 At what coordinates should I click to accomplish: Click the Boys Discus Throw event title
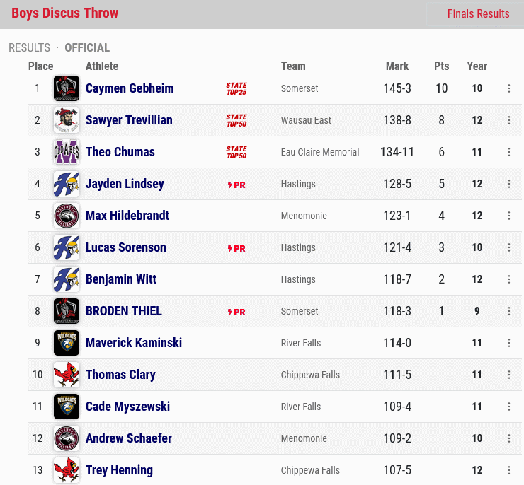click(65, 13)
